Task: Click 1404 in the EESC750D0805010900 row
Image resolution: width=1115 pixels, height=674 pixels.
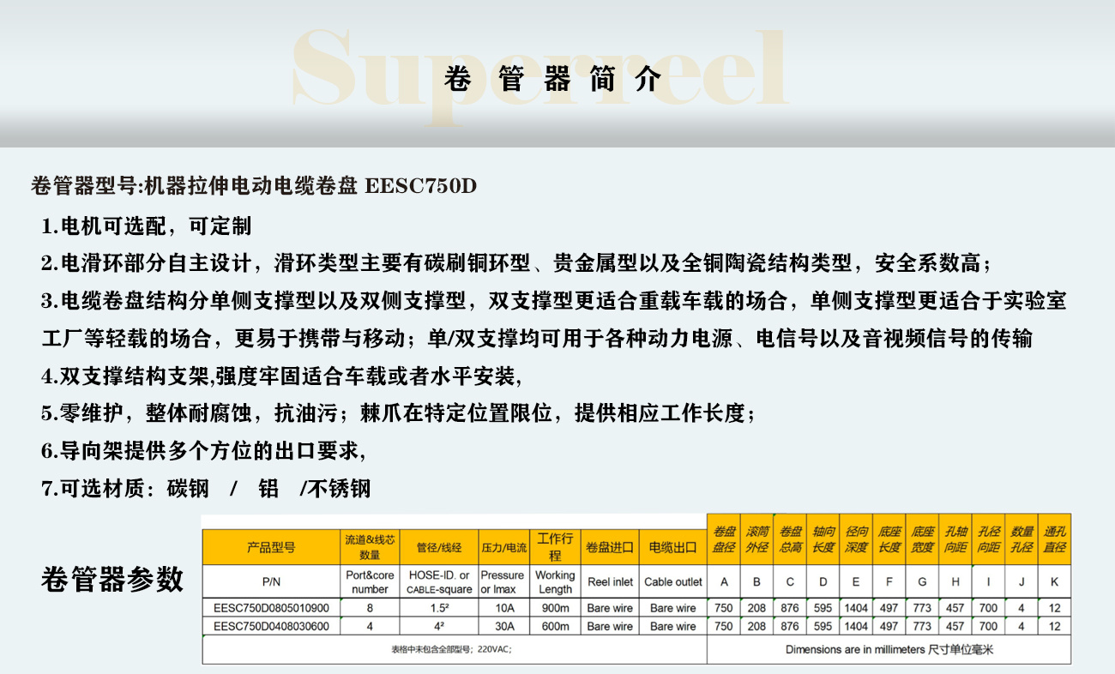Action: click(856, 608)
